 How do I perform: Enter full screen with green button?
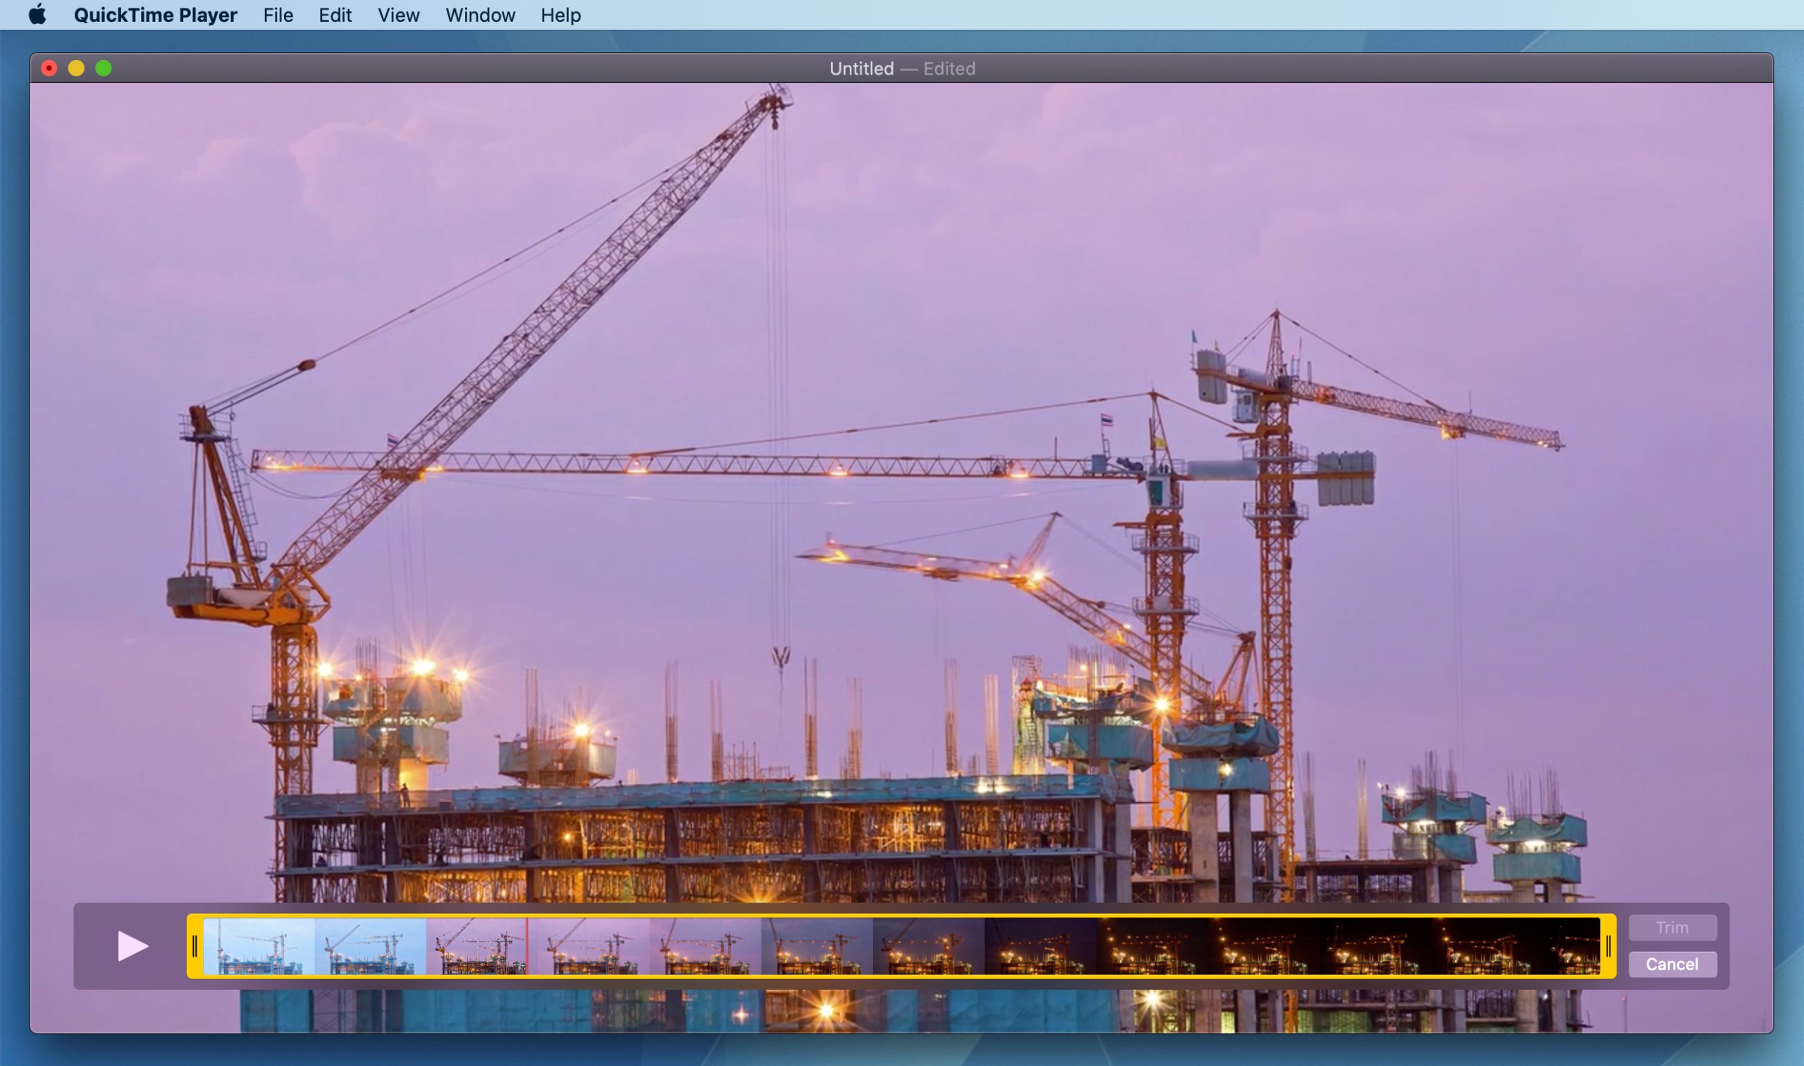point(104,68)
